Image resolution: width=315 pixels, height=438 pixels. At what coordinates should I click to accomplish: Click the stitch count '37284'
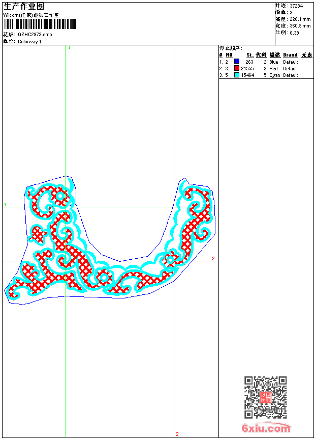(x=296, y=6)
